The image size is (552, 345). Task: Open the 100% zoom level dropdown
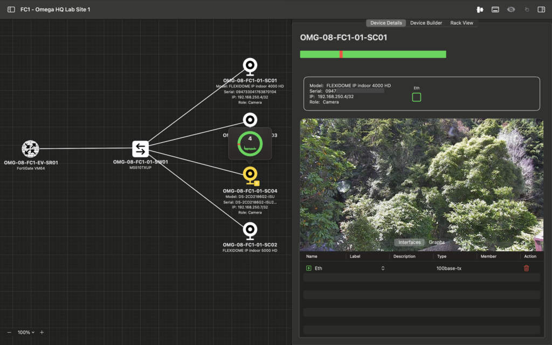tap(25, 333)
